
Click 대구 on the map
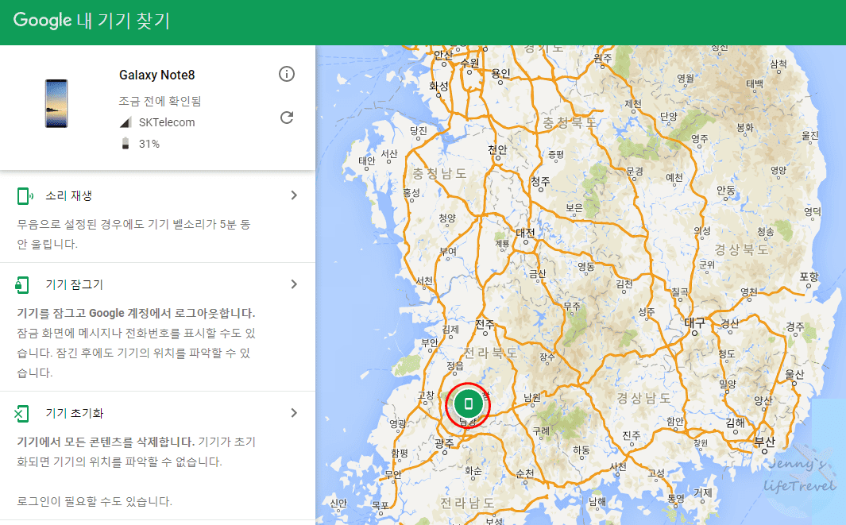click(x=694, y=322)
